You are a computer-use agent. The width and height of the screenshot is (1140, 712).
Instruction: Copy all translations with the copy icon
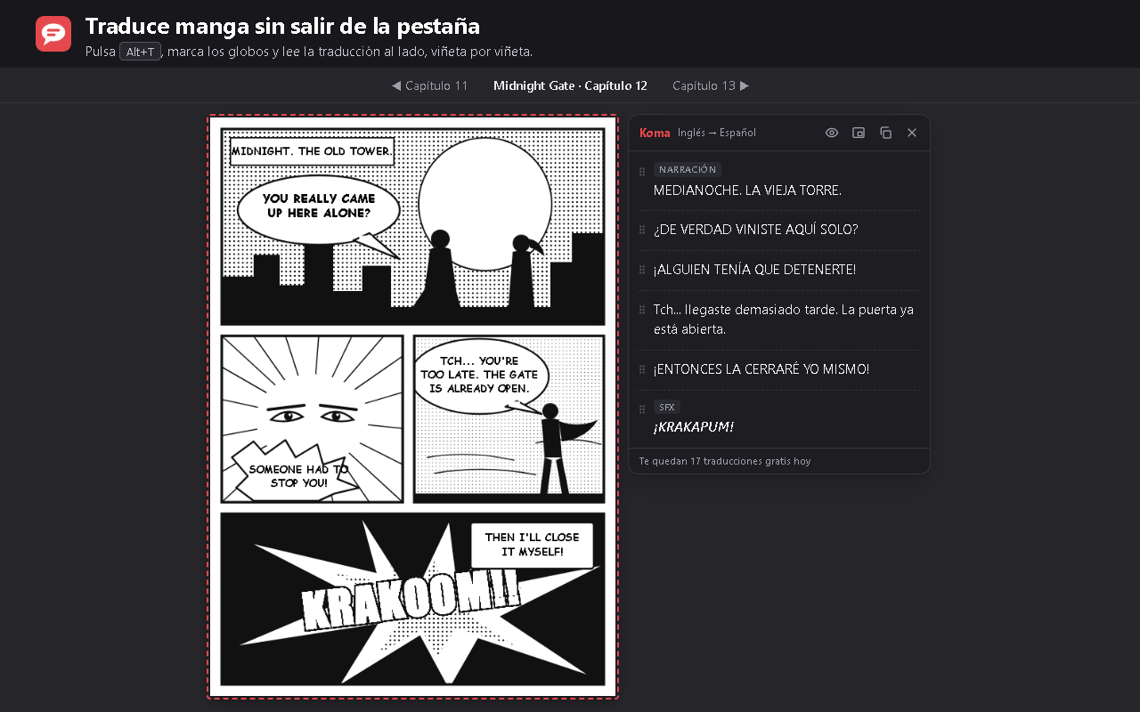(x=885, y=133)
